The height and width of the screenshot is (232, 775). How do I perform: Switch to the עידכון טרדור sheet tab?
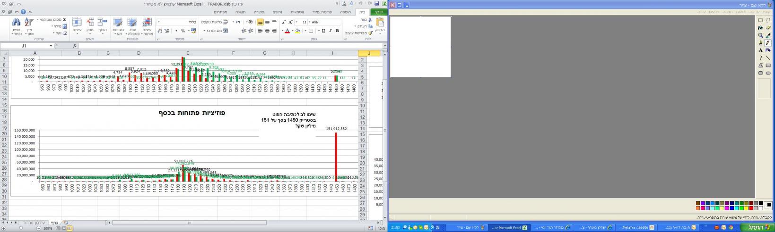click(34, 223)
